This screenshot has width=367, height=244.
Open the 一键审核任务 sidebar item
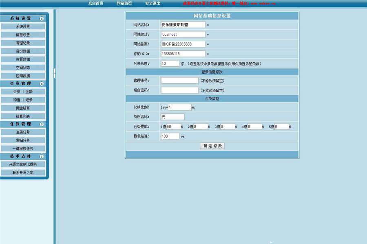23,148
